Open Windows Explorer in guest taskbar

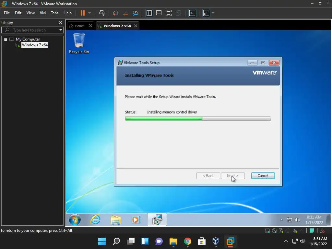(x=116, y=220)
